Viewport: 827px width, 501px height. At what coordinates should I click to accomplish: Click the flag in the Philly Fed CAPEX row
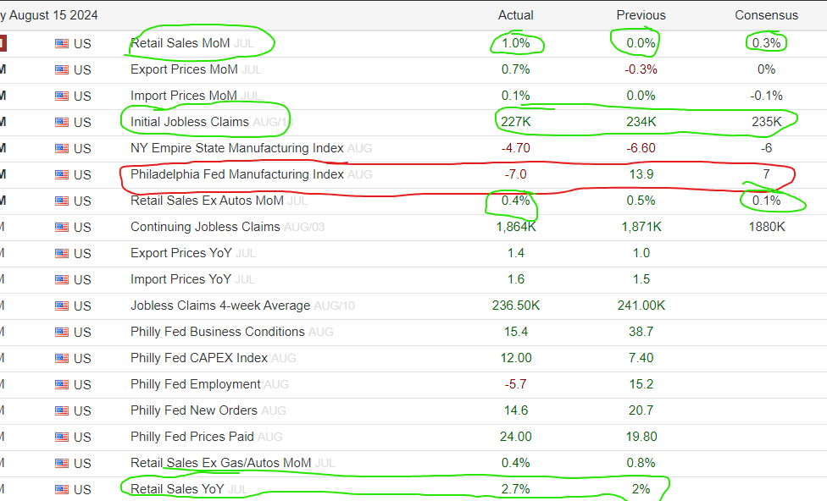(x=62, y=359)
